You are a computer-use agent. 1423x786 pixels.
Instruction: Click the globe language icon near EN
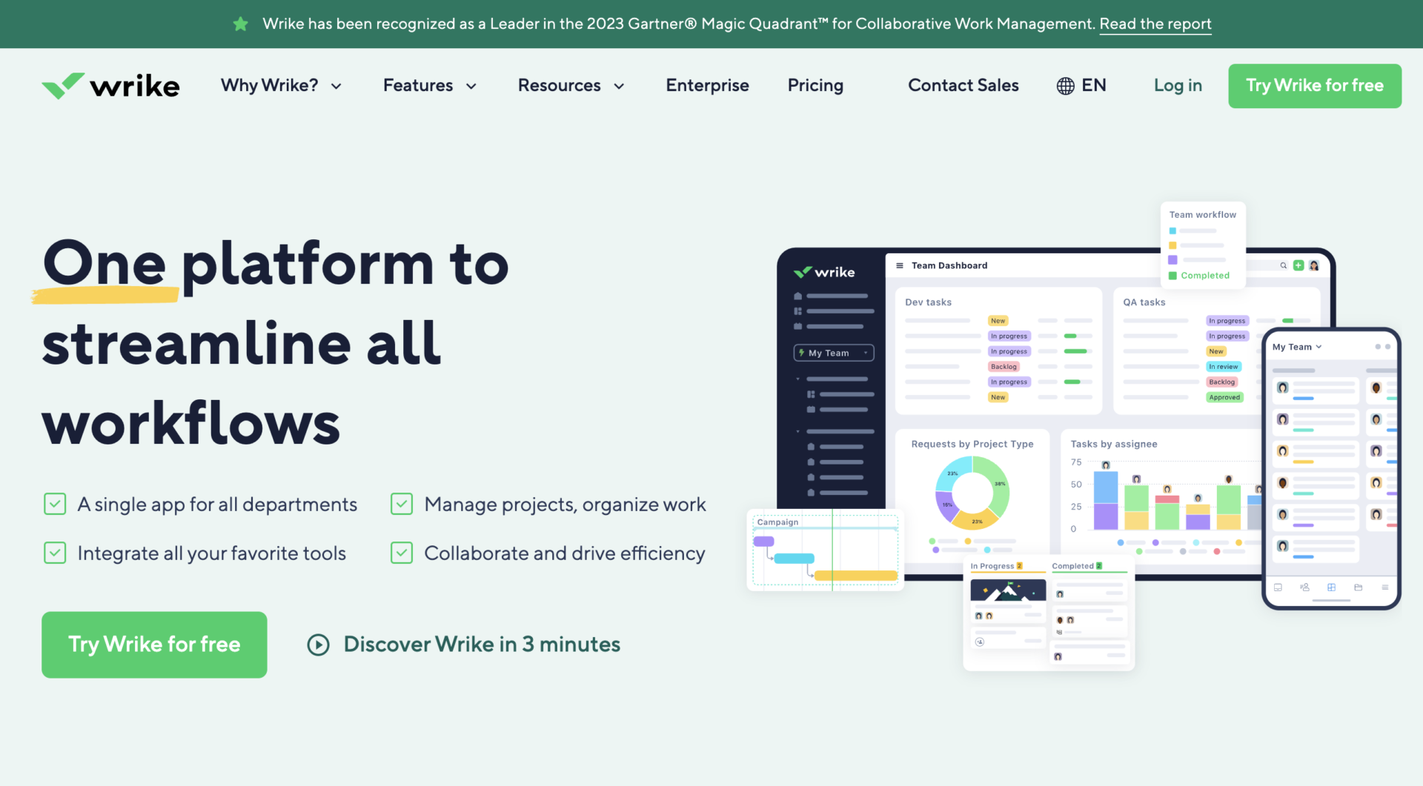tap(1065, 85)
